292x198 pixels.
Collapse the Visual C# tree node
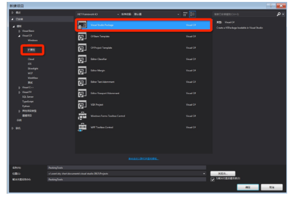coord(19,36)
